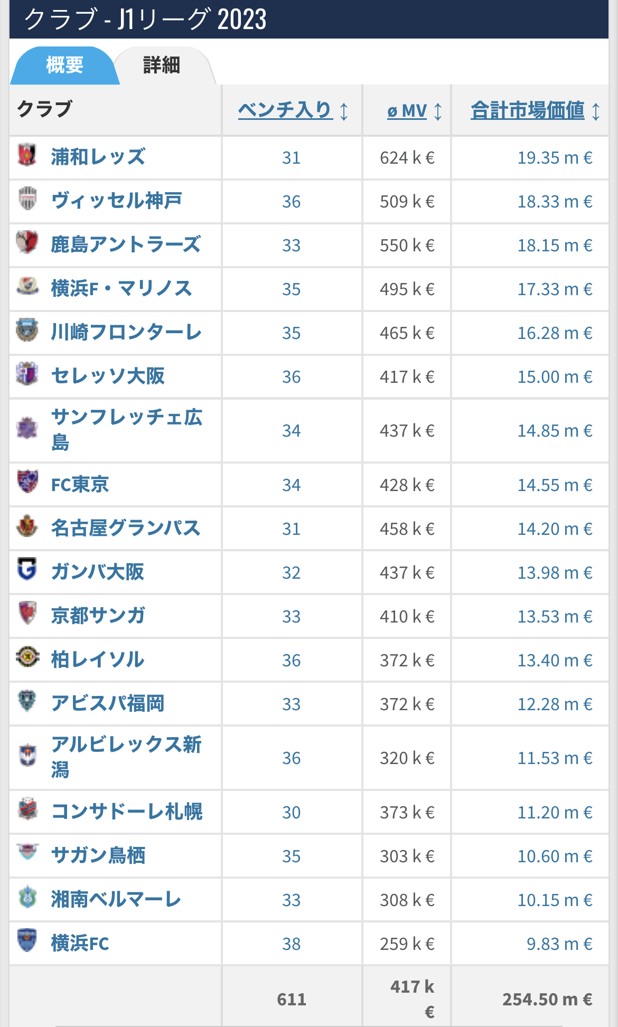Open 19.35 m € market value link
The image size is (618, 1027).
pyautogui.click(x=555, y=158)
